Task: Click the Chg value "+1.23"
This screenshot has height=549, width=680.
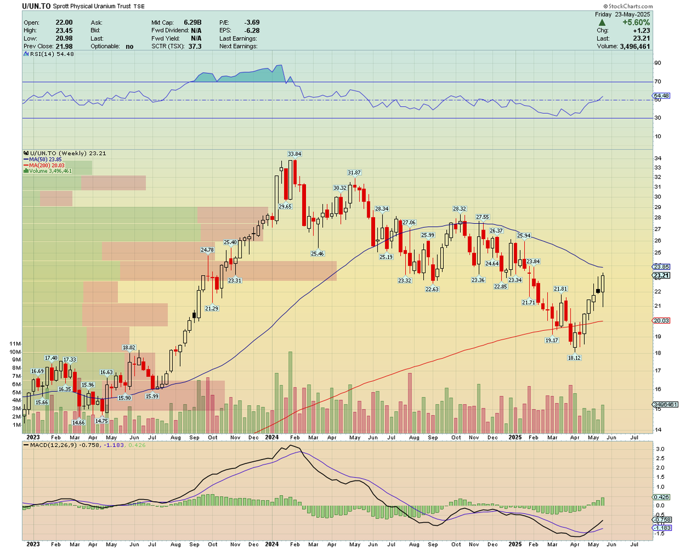Action: click(641, 31)
